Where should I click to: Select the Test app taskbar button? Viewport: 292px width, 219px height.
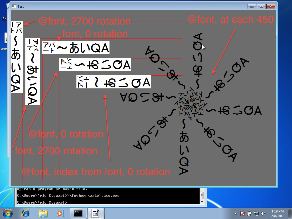(x=96, y=213)
